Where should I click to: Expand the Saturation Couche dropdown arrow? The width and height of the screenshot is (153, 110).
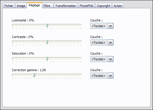pyautogui.click(x=110, y=59)
